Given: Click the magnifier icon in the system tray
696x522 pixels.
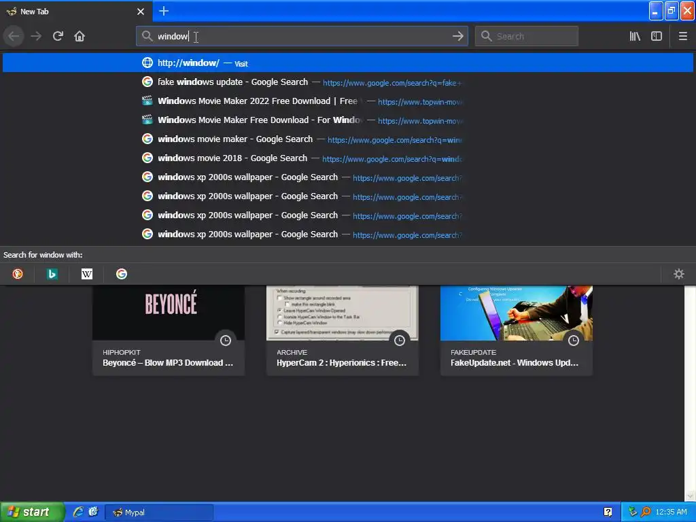Looking at the screenshot, I should pyautogui.click(x=646, y=512).
